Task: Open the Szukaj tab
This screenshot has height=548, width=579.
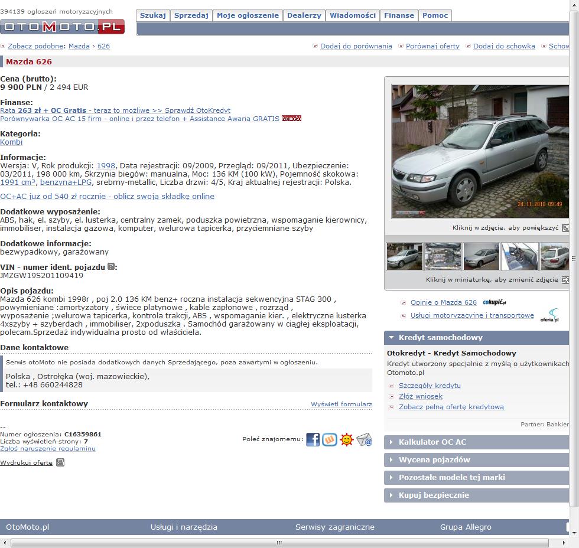Action: click(153, 15)
